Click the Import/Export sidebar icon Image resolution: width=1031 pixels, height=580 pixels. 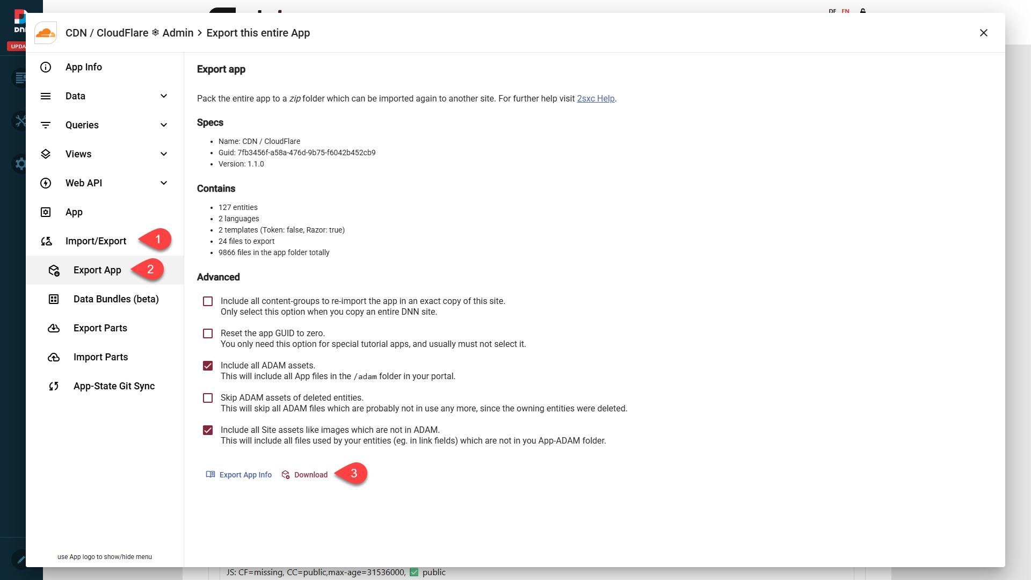[x=46, y=241]
